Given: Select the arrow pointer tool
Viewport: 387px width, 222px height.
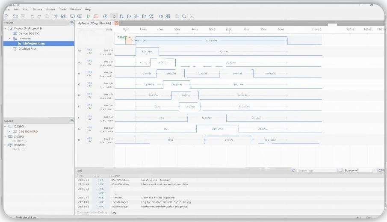Looking at the screenshot, I should tap(114, 16).
